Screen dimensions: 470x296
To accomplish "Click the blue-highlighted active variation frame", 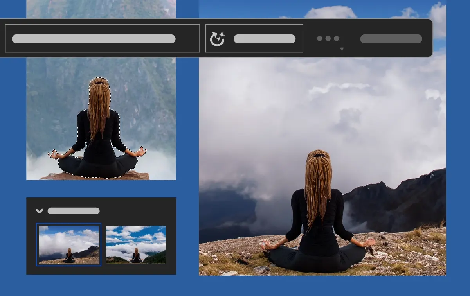I will point(68,244).
